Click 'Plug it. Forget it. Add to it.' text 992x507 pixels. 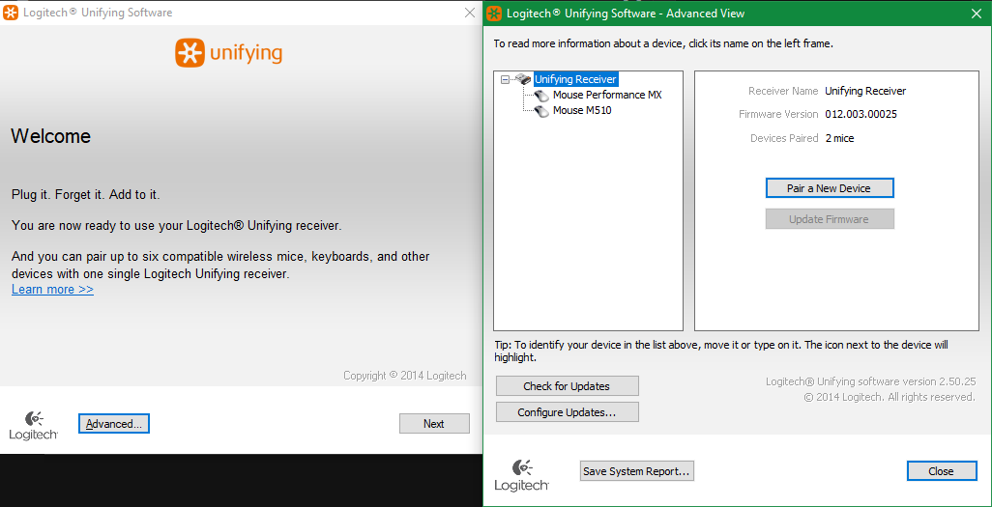pos(85,195)
